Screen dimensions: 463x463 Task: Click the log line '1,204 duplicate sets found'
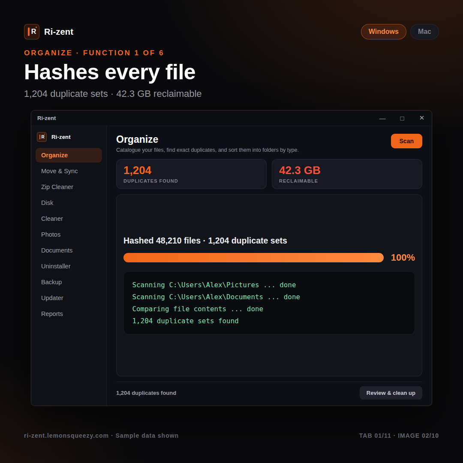[185, 321]
